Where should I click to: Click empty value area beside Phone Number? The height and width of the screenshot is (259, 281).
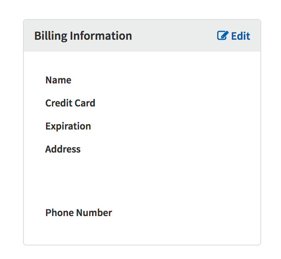pos(179,213)
